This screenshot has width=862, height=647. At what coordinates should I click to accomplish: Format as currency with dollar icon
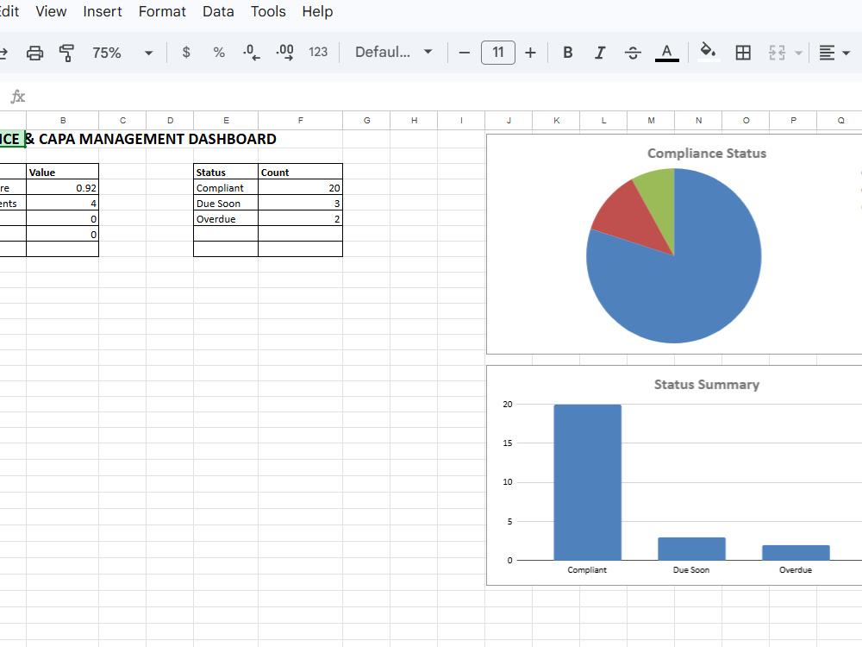(x=186, y=53)
